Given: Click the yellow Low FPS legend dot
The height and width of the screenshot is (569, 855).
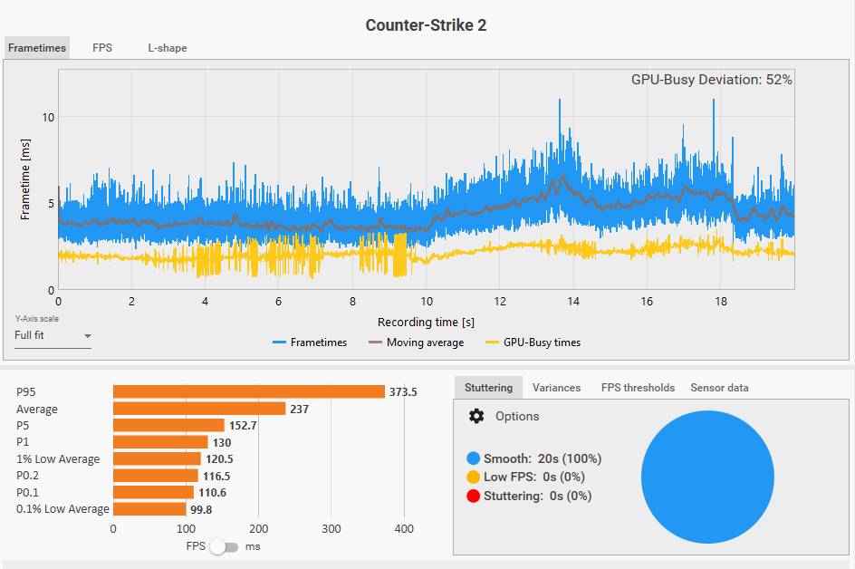Looking at the screenshot, I should coord(473,477).
